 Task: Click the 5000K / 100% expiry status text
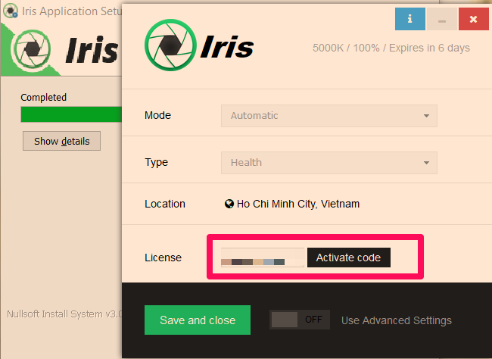391,48
